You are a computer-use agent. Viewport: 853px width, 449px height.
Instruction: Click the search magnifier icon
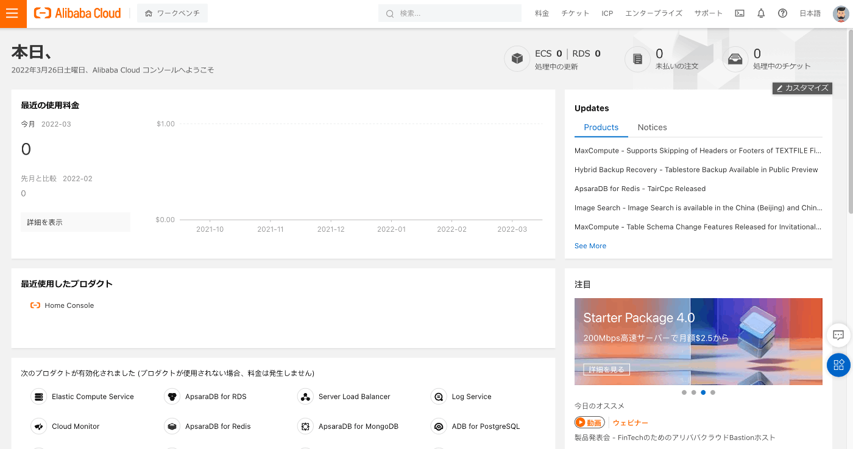point(390,13)
